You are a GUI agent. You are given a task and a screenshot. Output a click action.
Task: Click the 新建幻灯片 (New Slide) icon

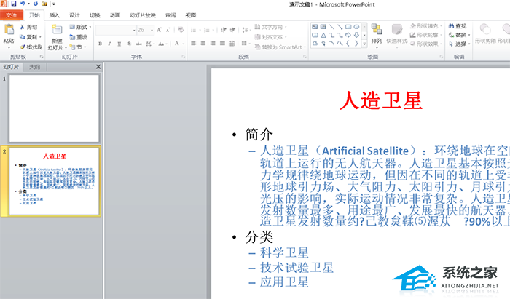pyautogui.click(x=57, y=30)
